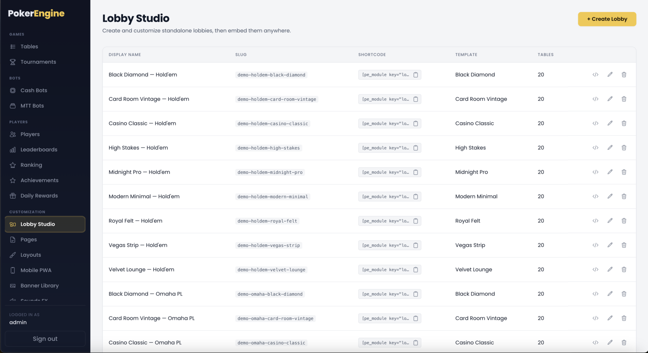Open Mobile PWA settings
This screenshot has width=648, height=353.
pos(45,270)
